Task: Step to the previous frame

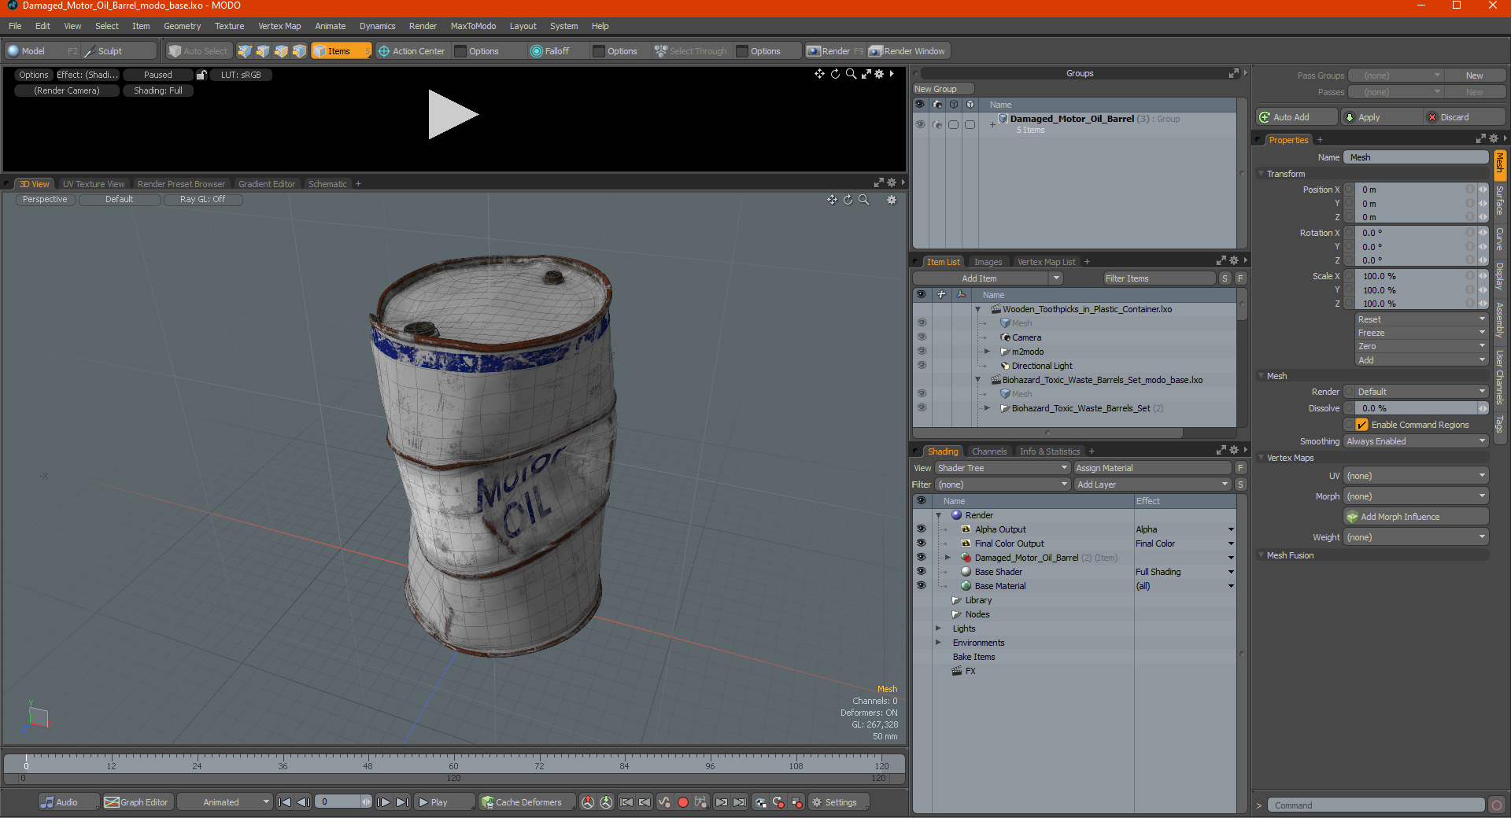Action: (x=303, y=802)
